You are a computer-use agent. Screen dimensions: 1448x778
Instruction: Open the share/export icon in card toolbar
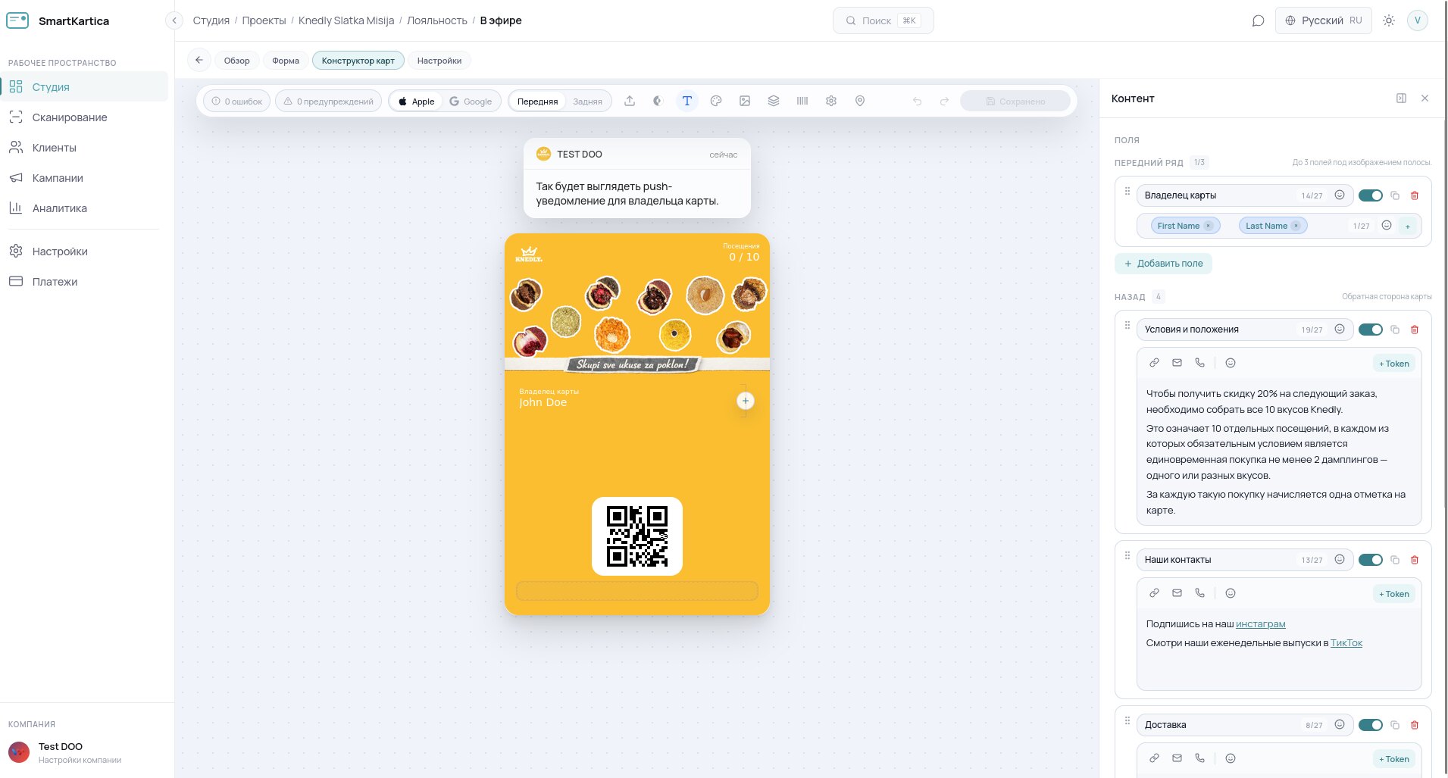630,101
